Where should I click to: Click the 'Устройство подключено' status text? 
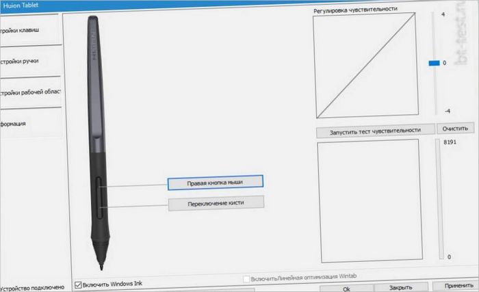[x=32, y=288]
